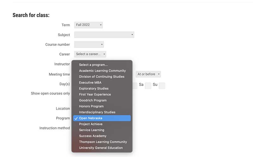This screenshot has width=253, height=157.
Task: Open the Subject dropdown
Action: (x=104, y=35)
